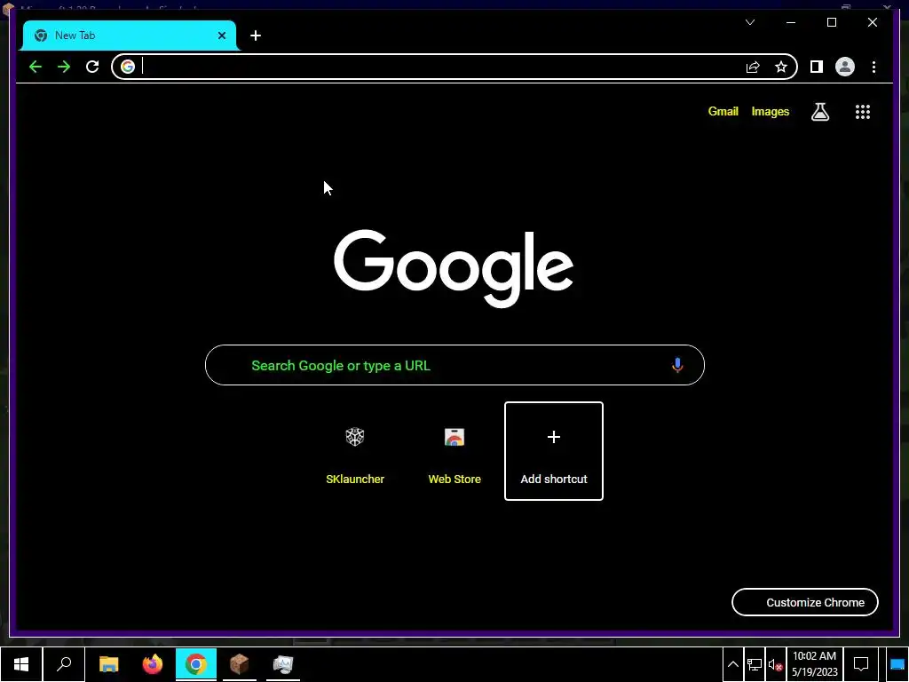Show hidden system tray icons
The image size is (909, 682).
(733, 664)
